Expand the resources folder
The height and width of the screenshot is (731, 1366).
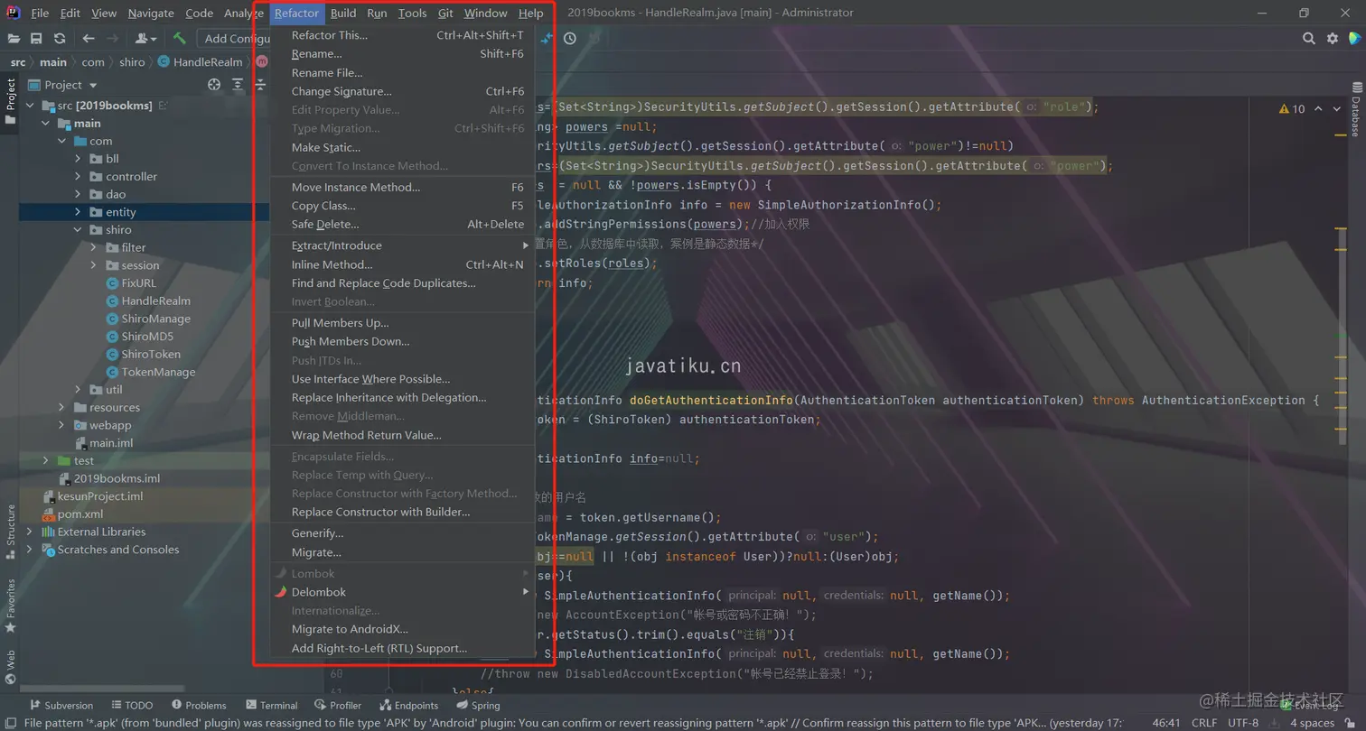62,407
